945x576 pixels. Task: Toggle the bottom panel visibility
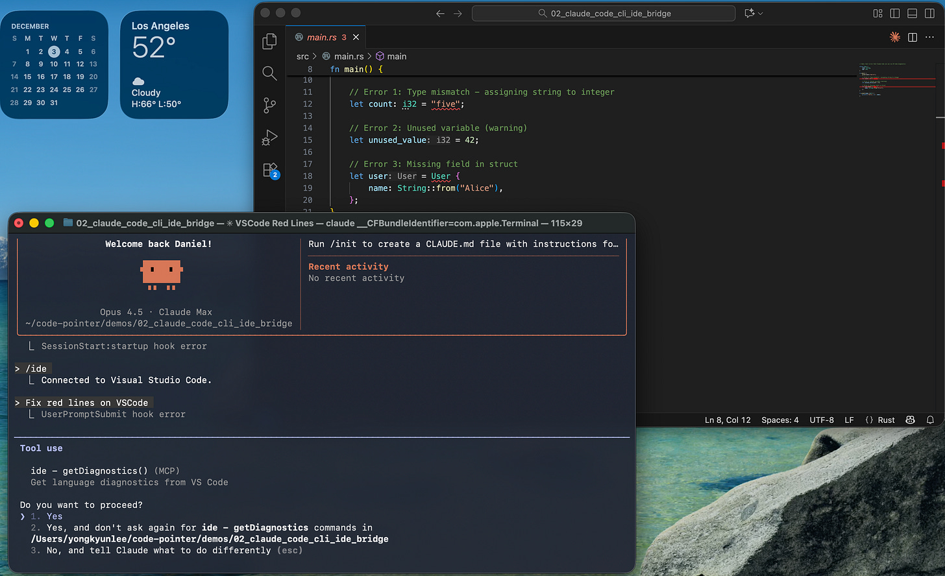coord(913,13)
